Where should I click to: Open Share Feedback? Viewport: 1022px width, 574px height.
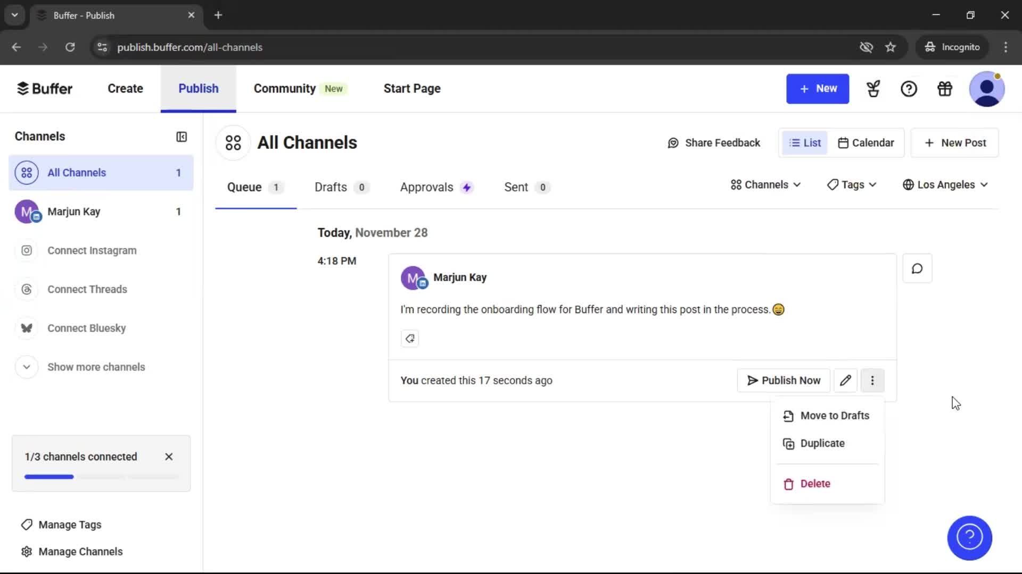714,142
